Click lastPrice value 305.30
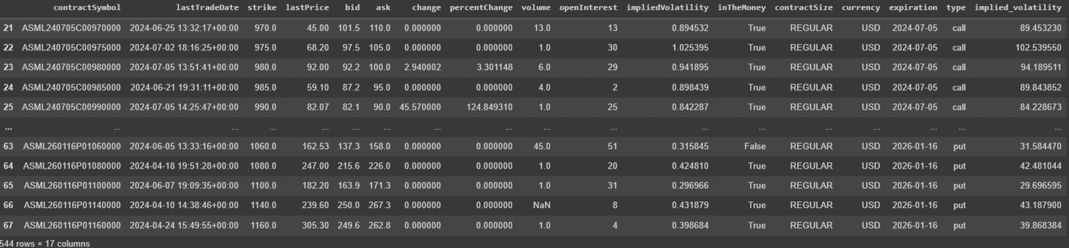This screenshot has height=248, width=1069. click(x=315, y=225)
